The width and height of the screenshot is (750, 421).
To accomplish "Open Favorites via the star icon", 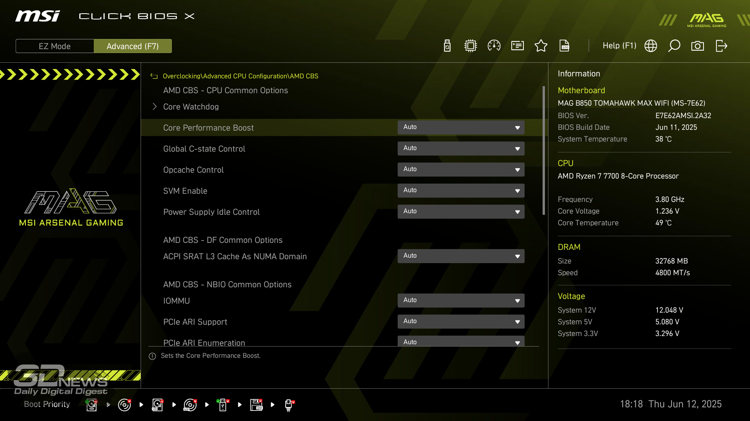I will pyautogui.click(x=541, y=46).
